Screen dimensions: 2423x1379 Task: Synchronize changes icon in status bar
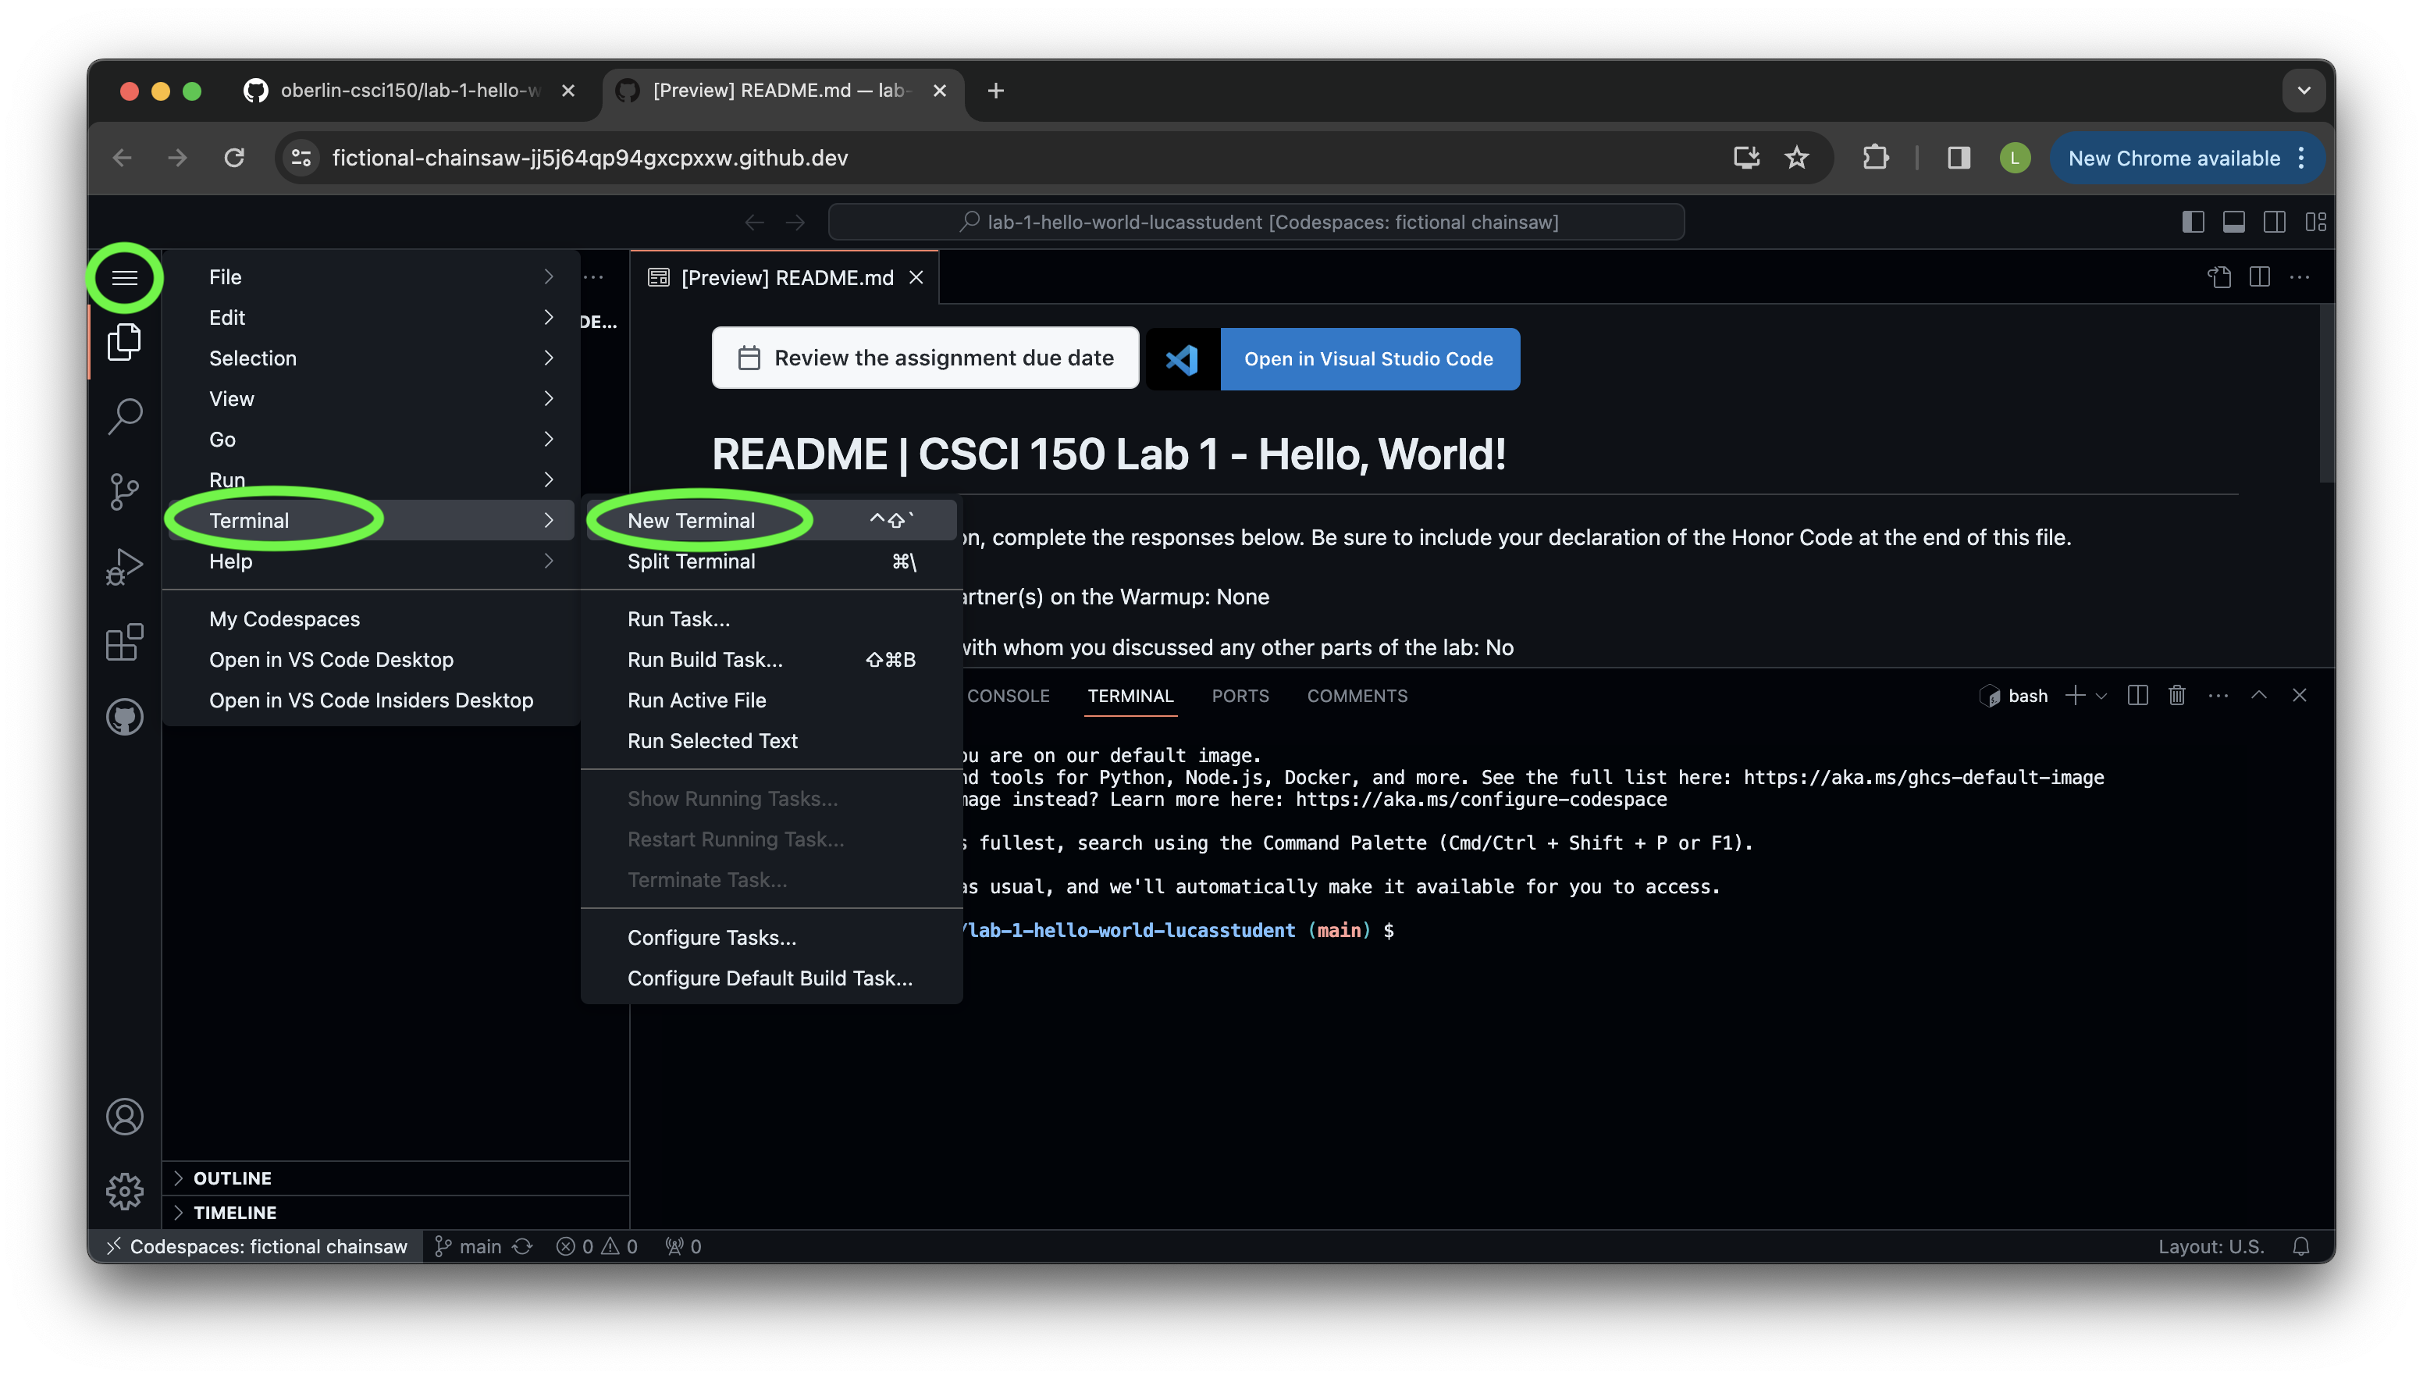522,1246
